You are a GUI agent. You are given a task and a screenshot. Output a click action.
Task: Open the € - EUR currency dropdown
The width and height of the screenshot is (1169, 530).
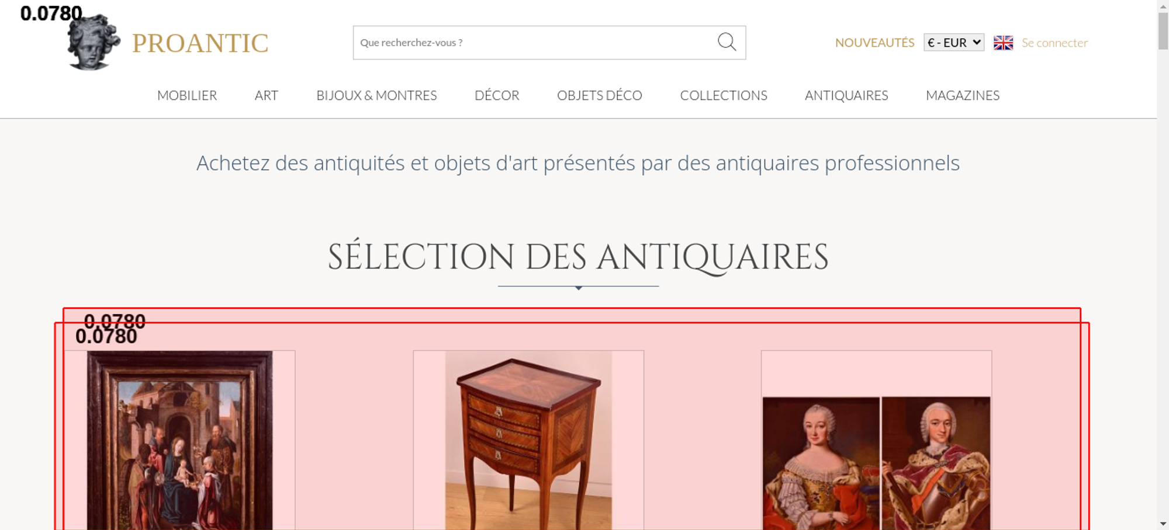click(954, 43)
